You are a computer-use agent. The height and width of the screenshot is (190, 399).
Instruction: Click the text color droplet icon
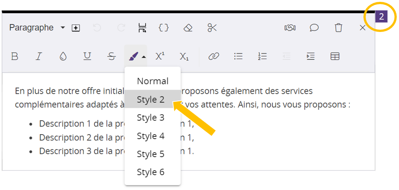[x=63, y=56]
